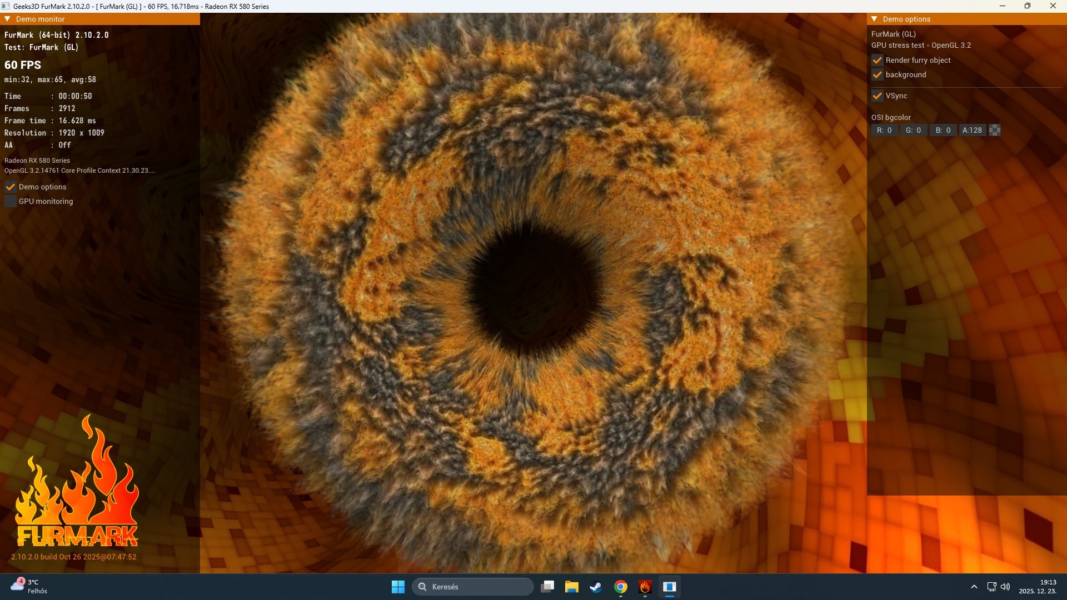Image resolution: width=1067 pixels, height=600 pixels.
Task: Turn off VSync checkbox
Action: 877,96
